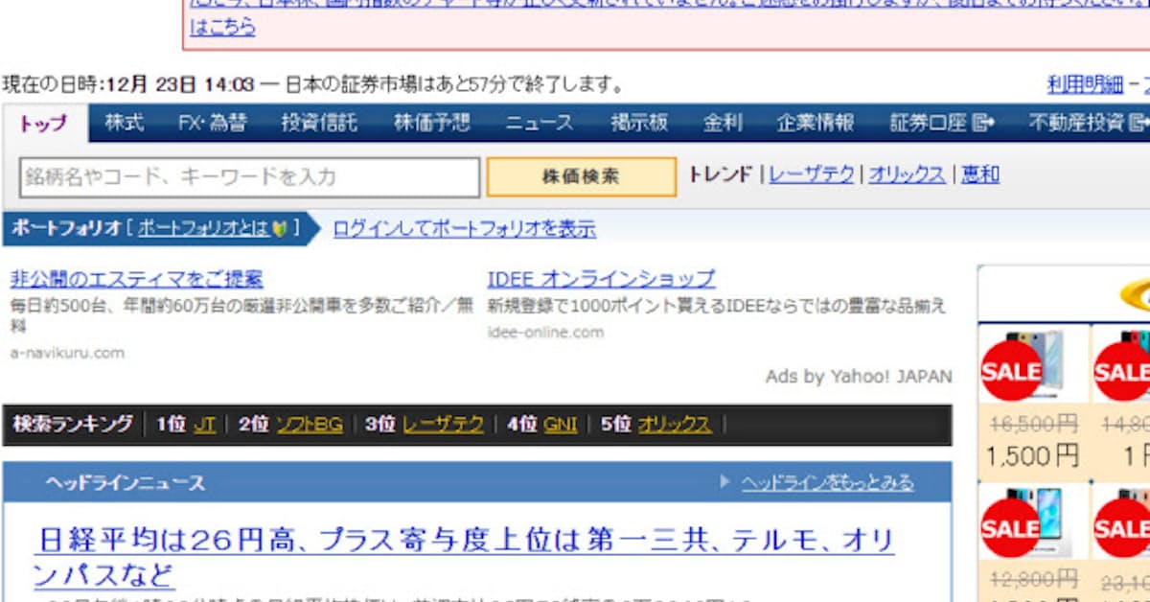1150x602 pixels.
Task: Open trending link レーザテク beside search
Action: click(x=812, y=174)
